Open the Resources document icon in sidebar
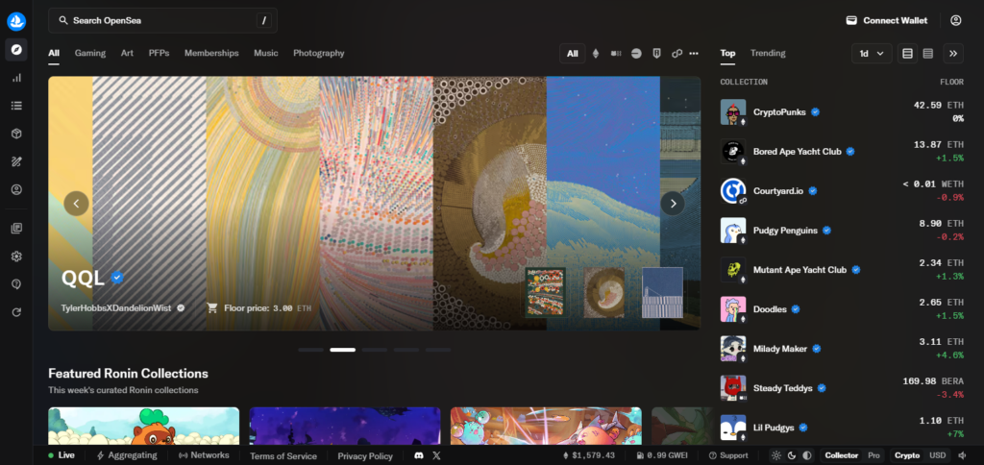This screenshot has height=465, width=984. click(16, 229)
